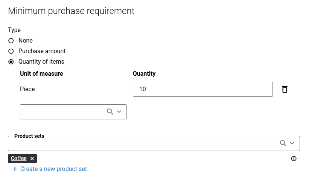Delete the Piece quantity row
The width and height of the screenshot is (309, 180).
(285, 89)
